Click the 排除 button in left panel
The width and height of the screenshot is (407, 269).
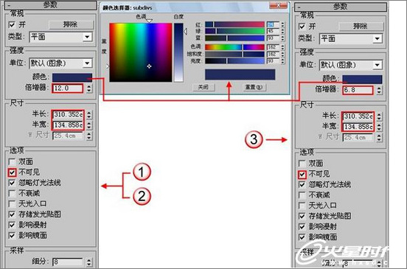[x=71, y=24]
